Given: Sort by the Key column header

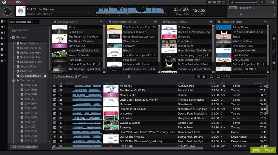Looking at the screenshot, I should coord(223,83).
